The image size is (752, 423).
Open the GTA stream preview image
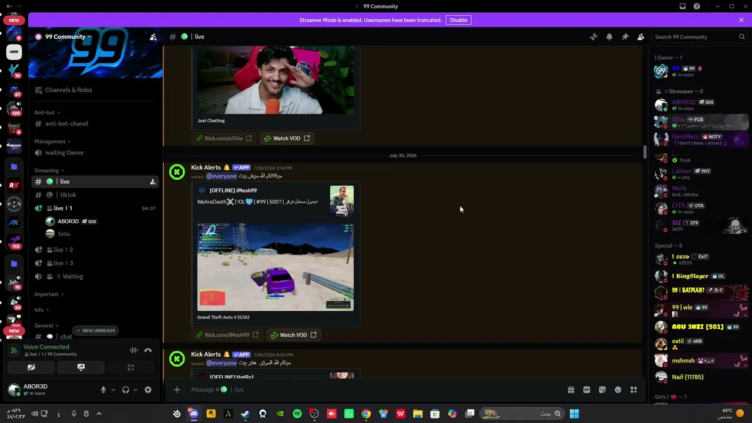(x=276, y=267)
